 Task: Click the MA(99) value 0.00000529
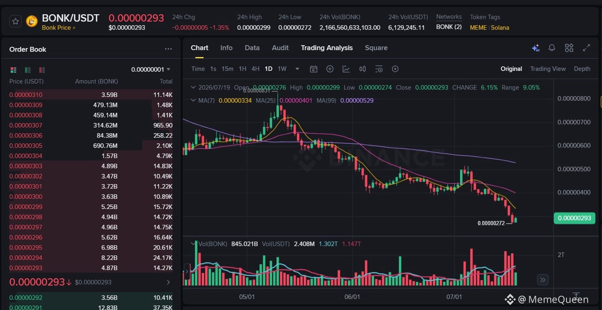357,100
